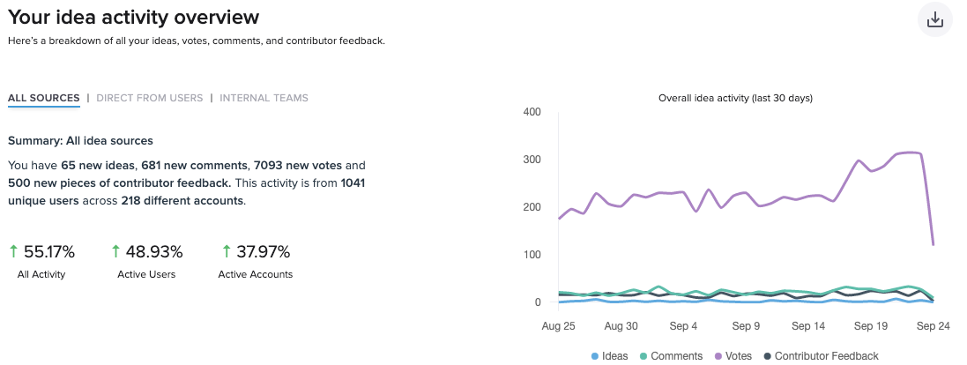
Task: Open the Internal Teams tab
Action: coord(264,98)
